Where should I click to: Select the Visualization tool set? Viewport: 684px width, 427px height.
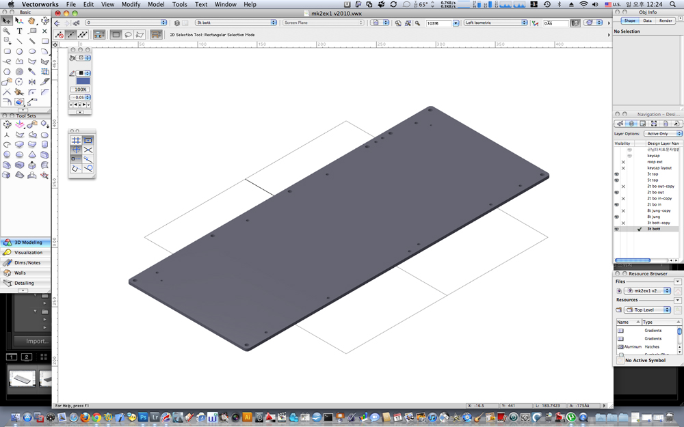pos(26,252)
